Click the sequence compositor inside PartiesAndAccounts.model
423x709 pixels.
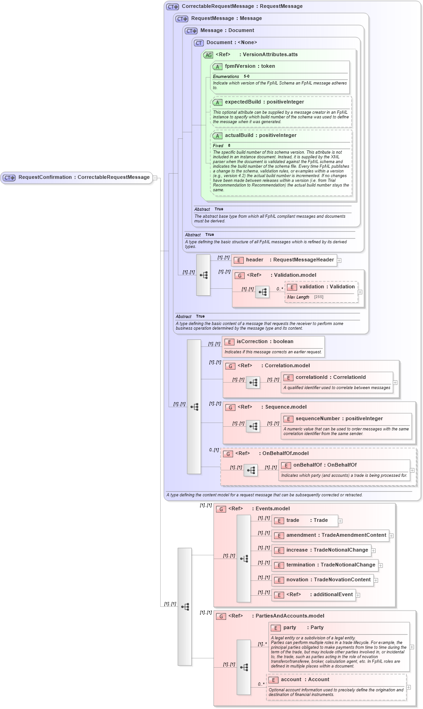[x=244, y=667]
